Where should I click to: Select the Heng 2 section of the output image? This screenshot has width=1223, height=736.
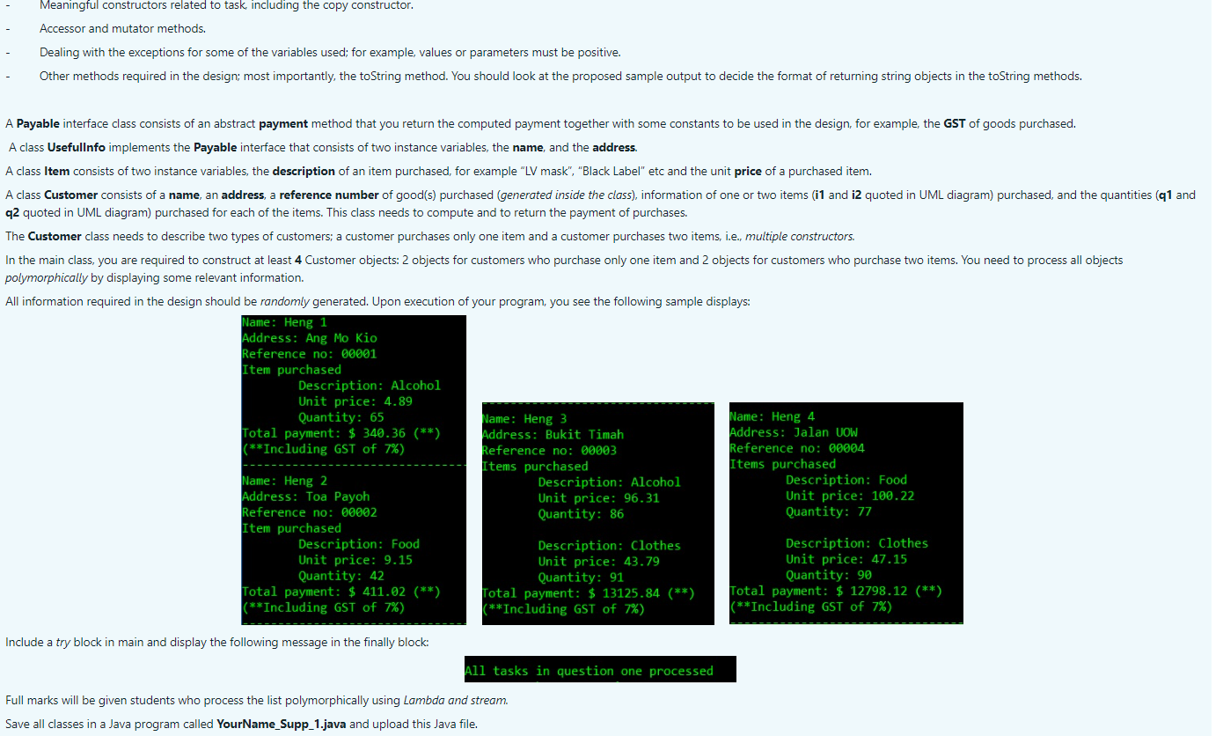pyautogui.click(x=352, y=546)
